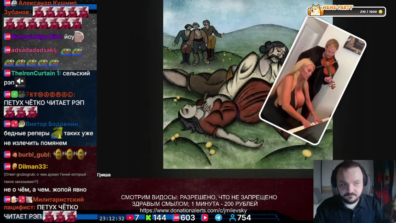Click the live badge beside Bunnyindigo Bird
Viewport: 396px width, 223px height.
(7, 37)
